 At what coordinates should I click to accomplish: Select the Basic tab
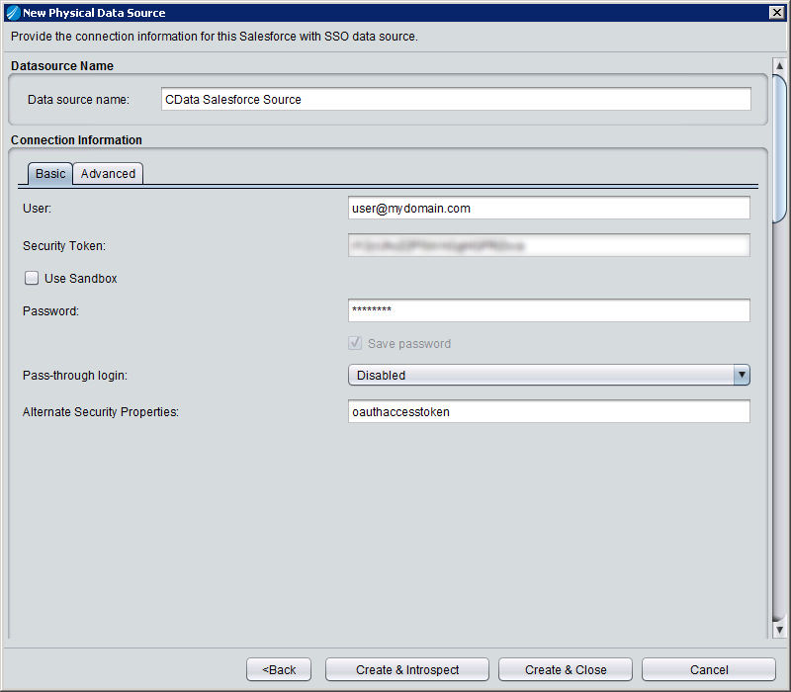point(50,174)
